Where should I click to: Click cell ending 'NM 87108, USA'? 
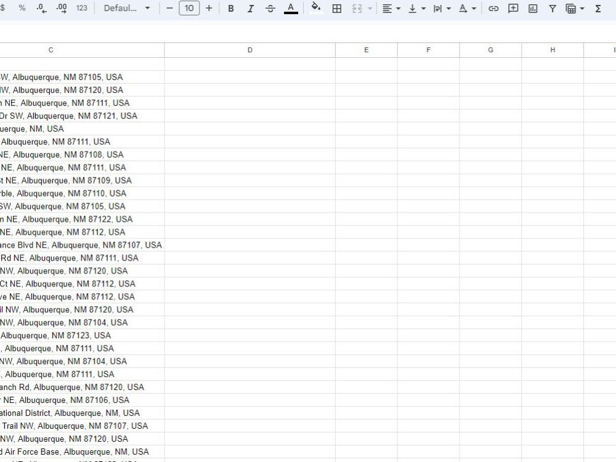82,155
